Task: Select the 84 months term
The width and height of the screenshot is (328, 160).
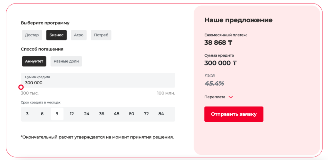Action: tap(161, 114)
